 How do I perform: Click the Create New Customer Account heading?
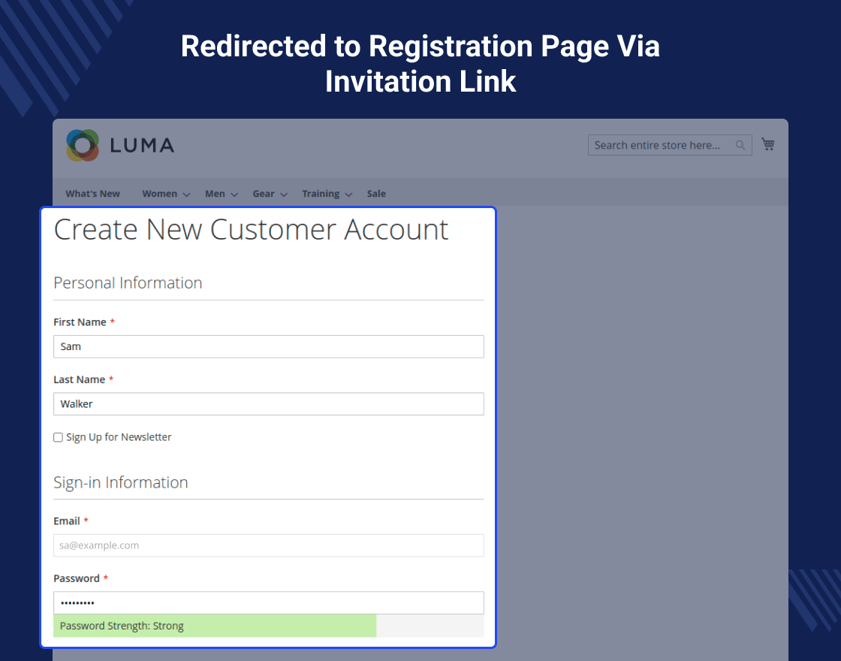251,230
